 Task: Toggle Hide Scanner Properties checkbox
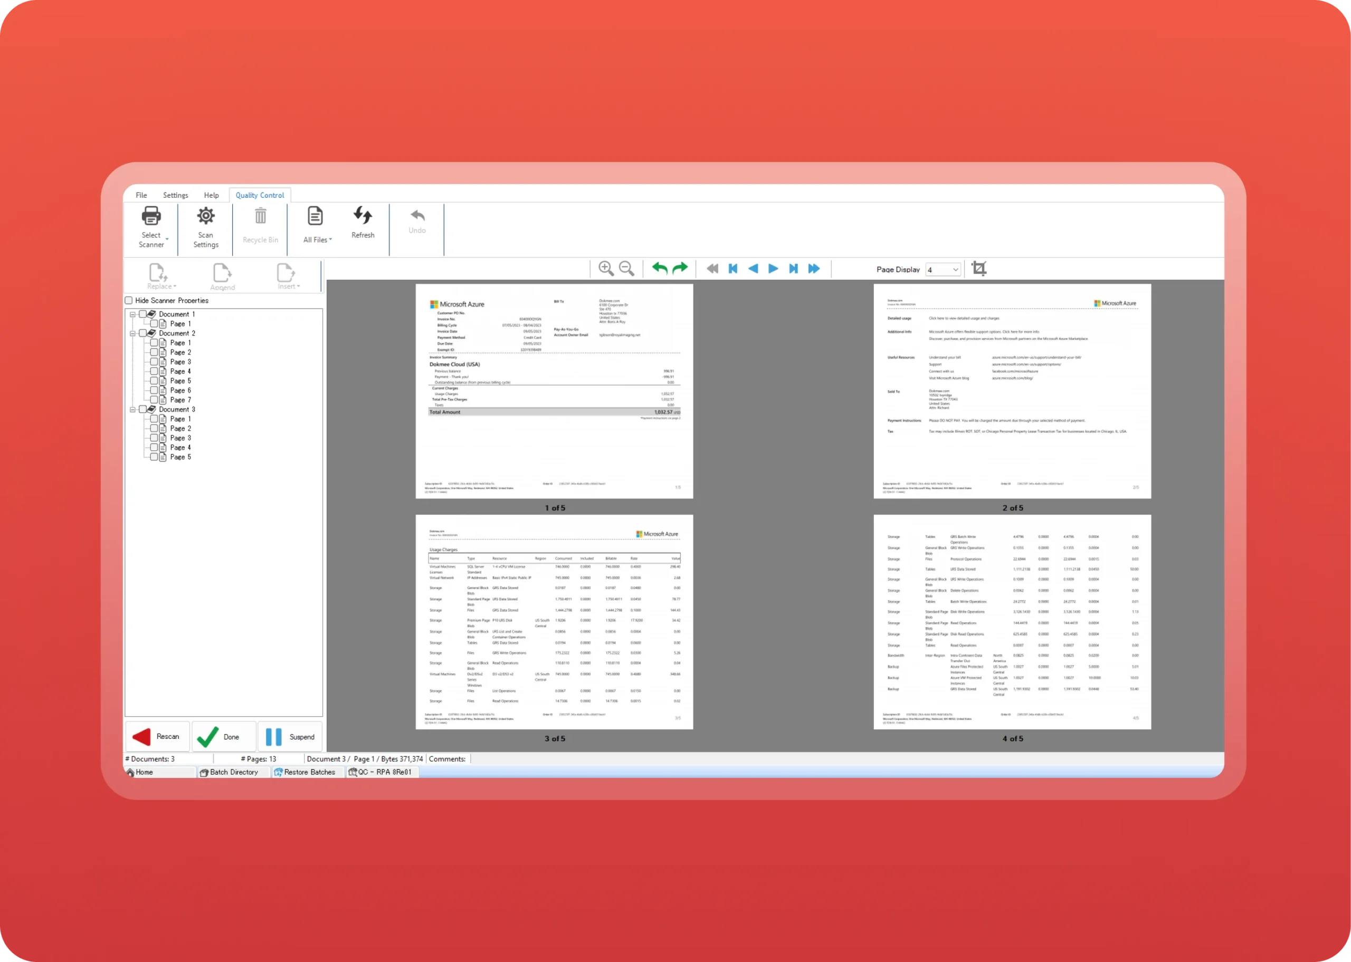pyautogui.click(x=129, y=301)
